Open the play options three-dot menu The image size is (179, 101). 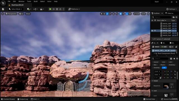coord(64,9)
